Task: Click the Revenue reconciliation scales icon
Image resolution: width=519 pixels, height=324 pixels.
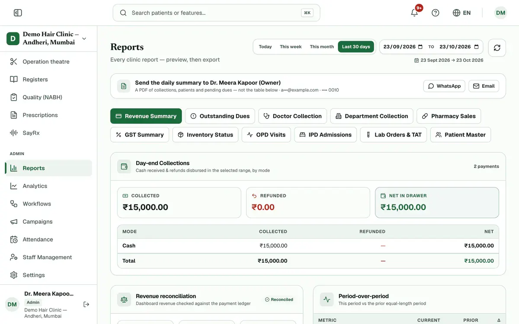Action: pyautogui.click(x=124, y=299)
